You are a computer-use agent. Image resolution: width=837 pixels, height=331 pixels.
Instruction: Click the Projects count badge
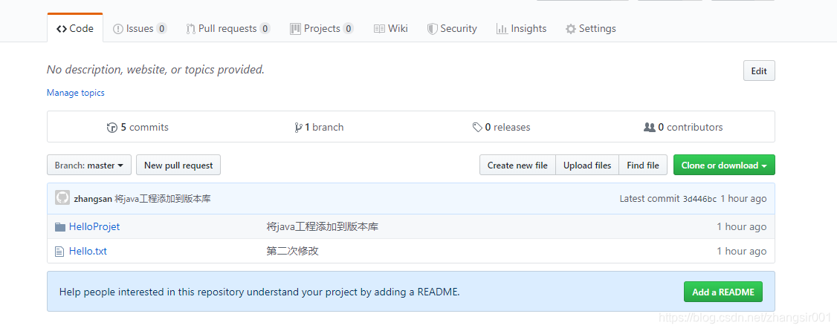(x=348, y=29)
